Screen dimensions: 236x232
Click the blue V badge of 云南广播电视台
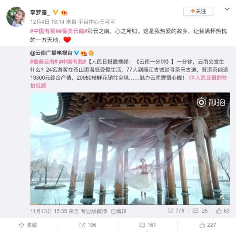click(x=76, y=53)
